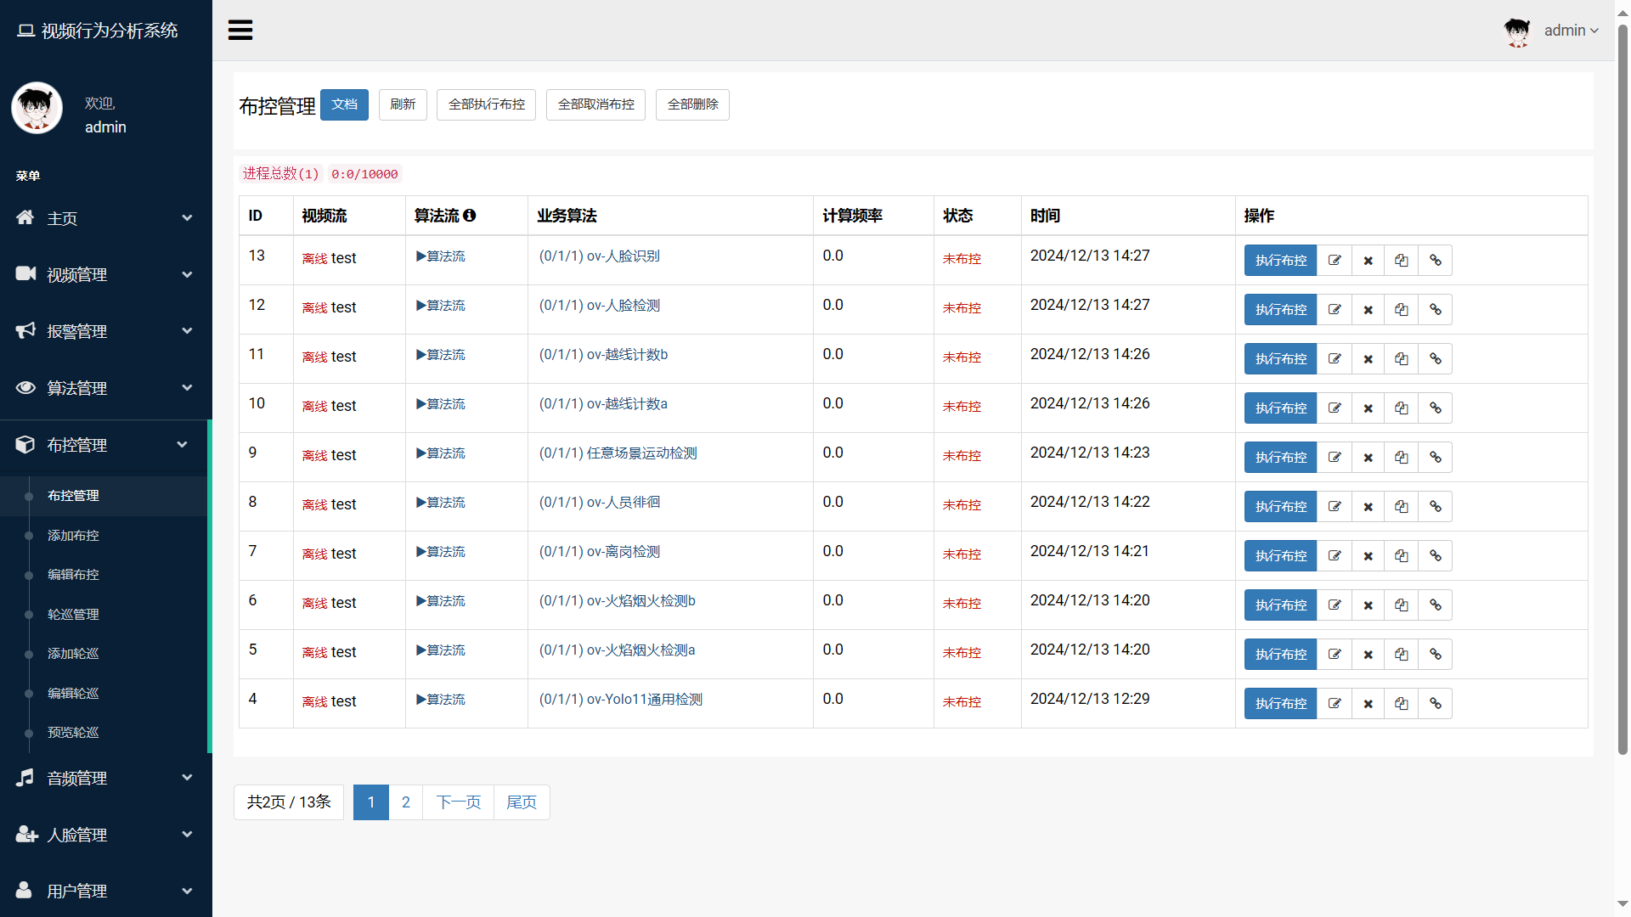Click the 全部执行布控 button
This screenshot has width=1631, height=917.
486,104
